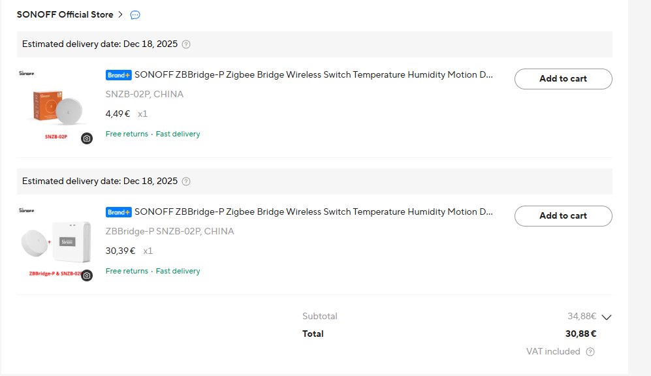651x376 pixels.
Task: Open second SONOFF ZBBridge-P product title
Action: coord(313,212)
